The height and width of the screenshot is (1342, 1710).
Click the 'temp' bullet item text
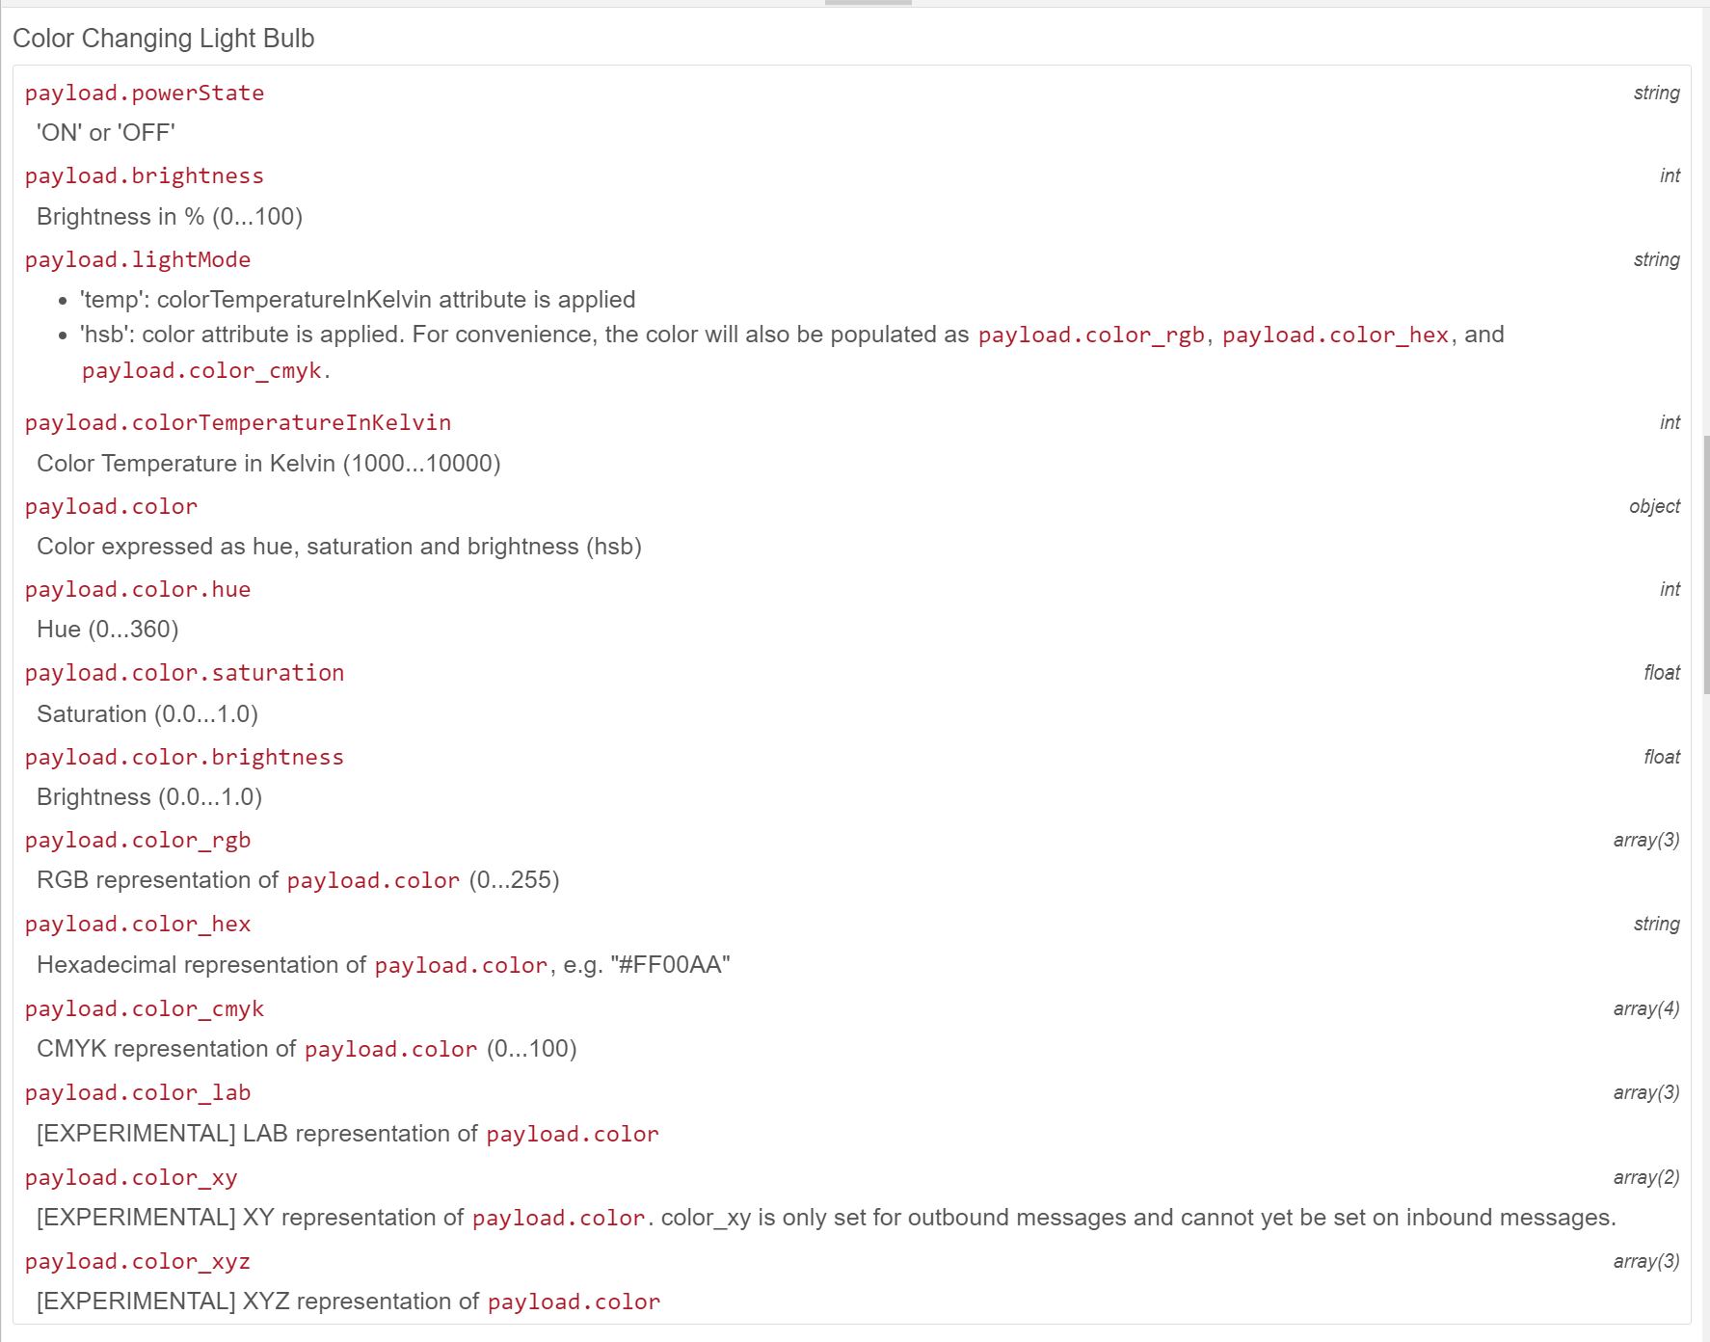coord(358,300)
